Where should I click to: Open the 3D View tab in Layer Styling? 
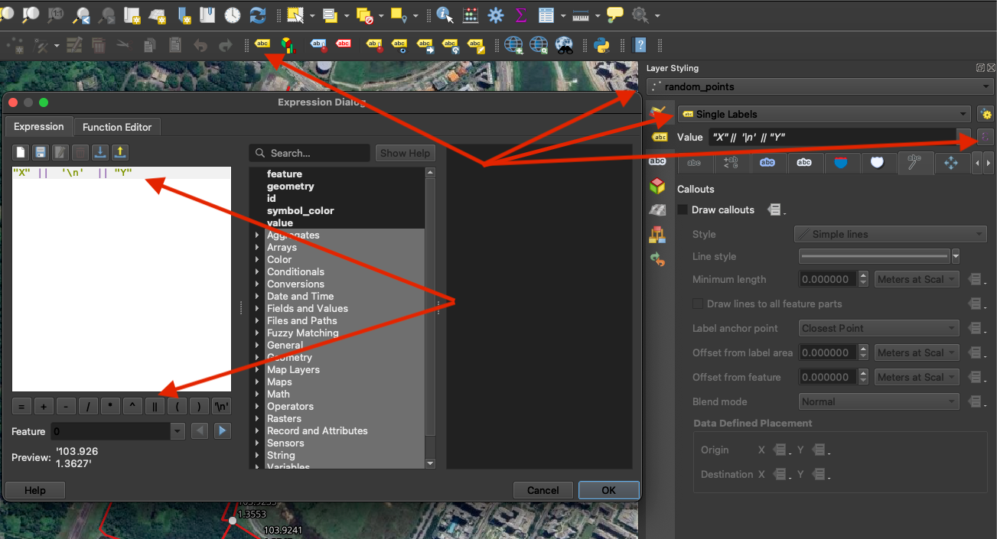657,186
